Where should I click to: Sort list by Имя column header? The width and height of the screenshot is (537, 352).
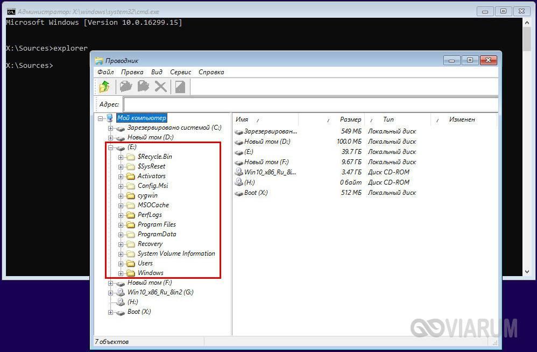(x=265, y=119)
